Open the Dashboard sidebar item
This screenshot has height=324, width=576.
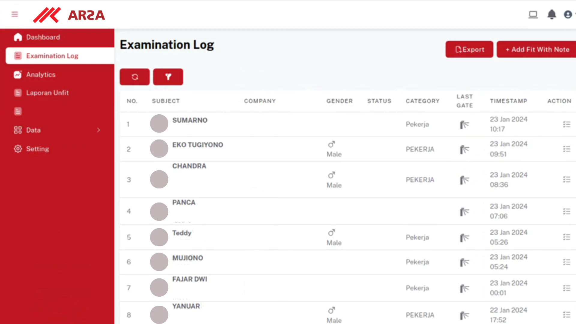pos(43,37)
